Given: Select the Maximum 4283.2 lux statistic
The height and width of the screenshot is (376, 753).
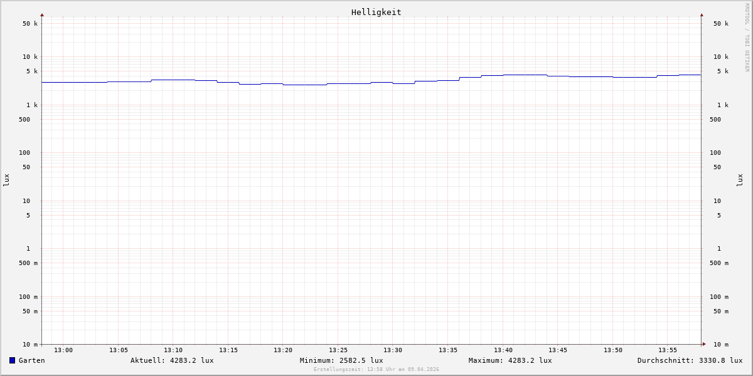Looking at the screenshot, I should pyautogui.click(x=510, y=360).
